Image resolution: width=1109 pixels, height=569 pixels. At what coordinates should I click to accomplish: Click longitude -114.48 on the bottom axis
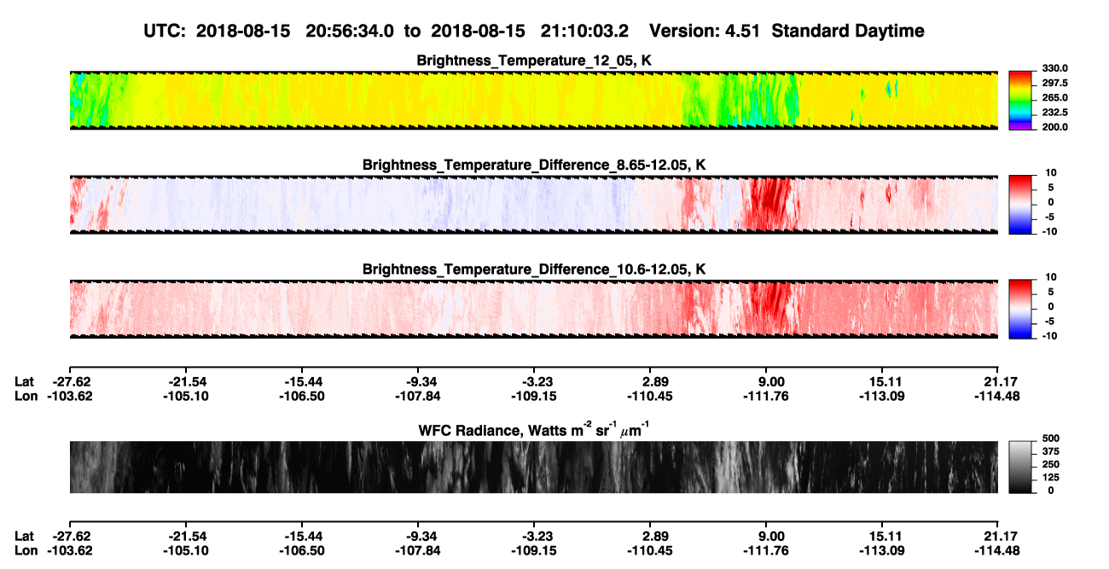[x=998, y=550]
